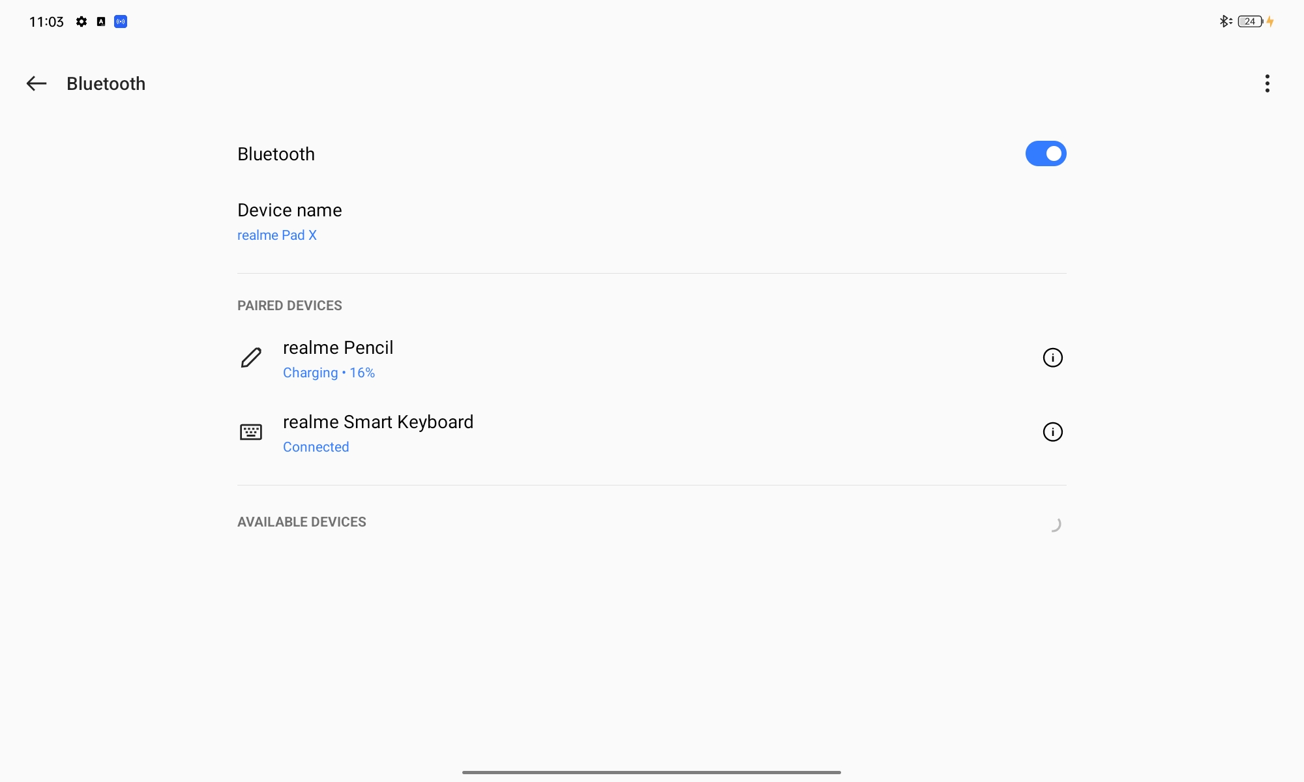
Task: Tap realme Pencil to open options
Action: [x=337, y=358]
